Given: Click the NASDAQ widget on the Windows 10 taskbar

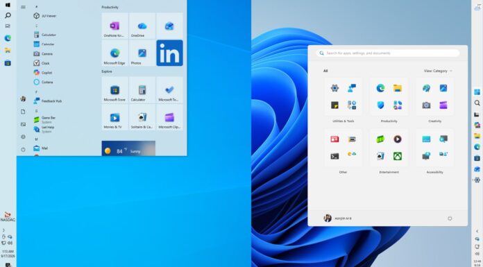Looking at the screenshot, I should (8, 217).
